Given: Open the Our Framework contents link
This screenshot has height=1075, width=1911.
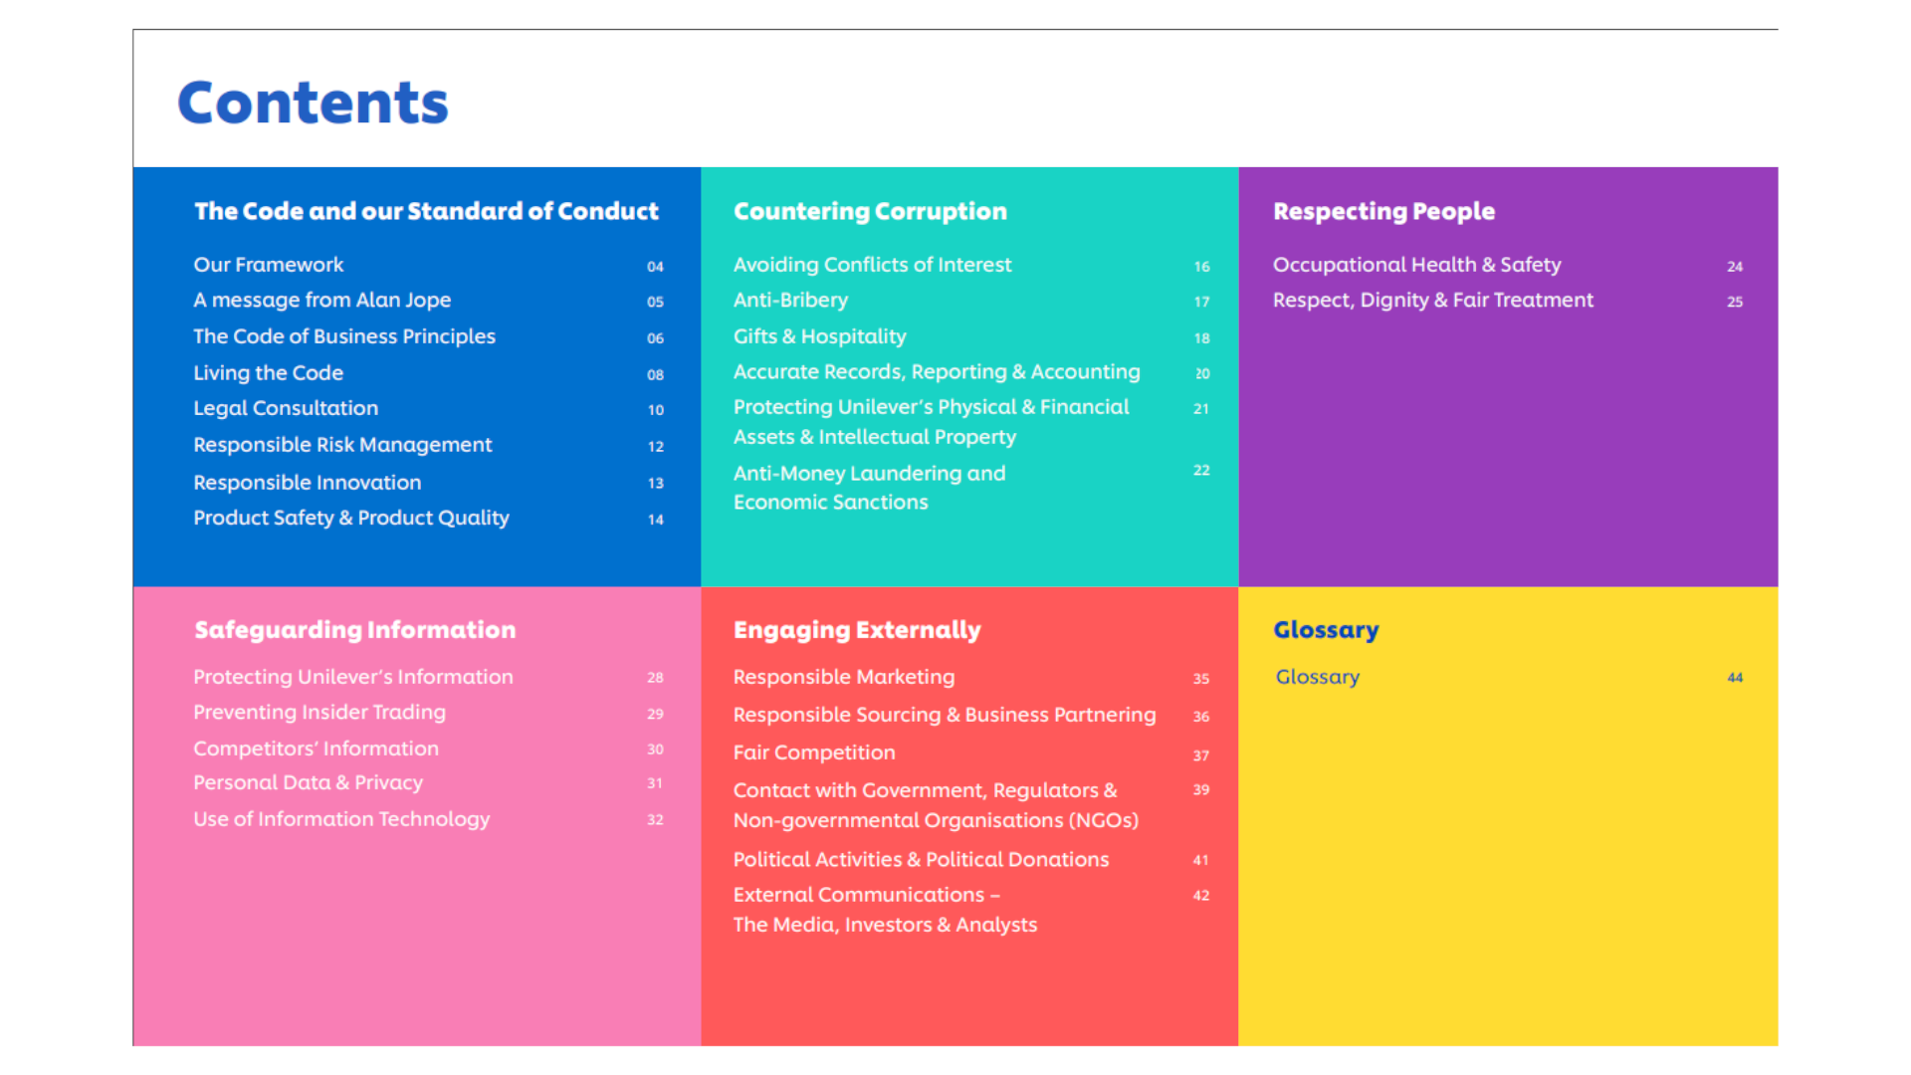Looking at the screenshot, I should point(269,265).
